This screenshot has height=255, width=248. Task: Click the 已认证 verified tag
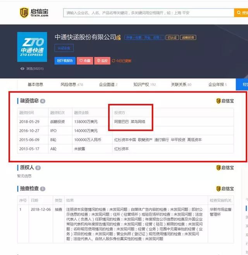[172, 38]
